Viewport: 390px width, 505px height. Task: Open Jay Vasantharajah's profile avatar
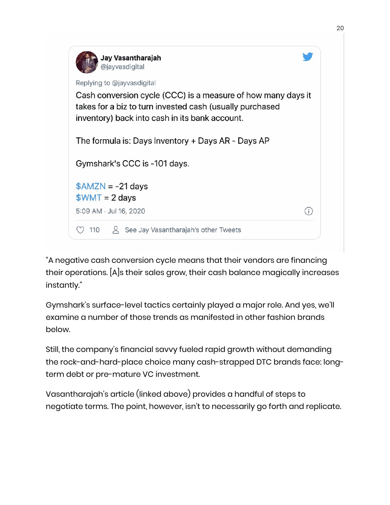click(x=87, y=62)
